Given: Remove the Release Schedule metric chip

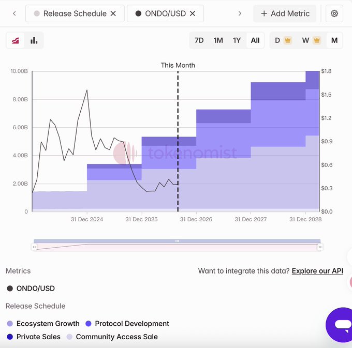Looking at the screenshot, I should 113,13.
